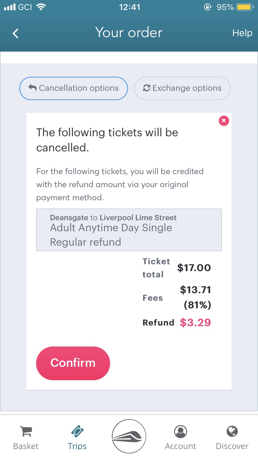
Task: Click the refresh icon on Exchange options
Action: click(x=146, y=88)
